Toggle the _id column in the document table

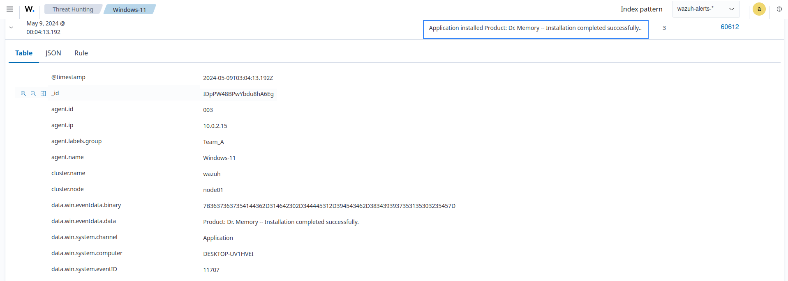(43, 93)
